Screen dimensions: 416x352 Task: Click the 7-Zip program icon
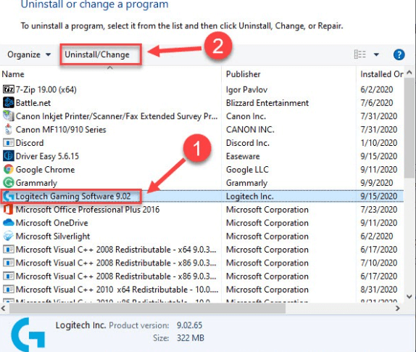point(9,89)
